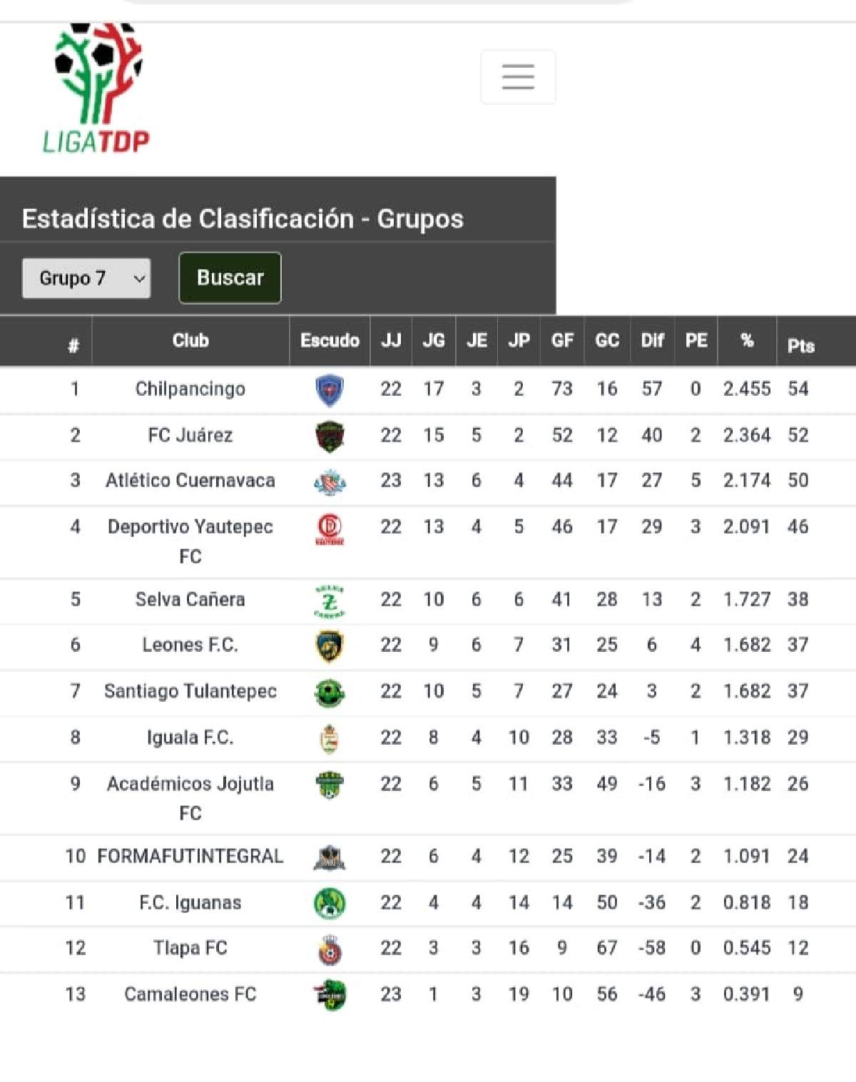
Task: Click the Liga TDP logo
Action: point(98,88)
